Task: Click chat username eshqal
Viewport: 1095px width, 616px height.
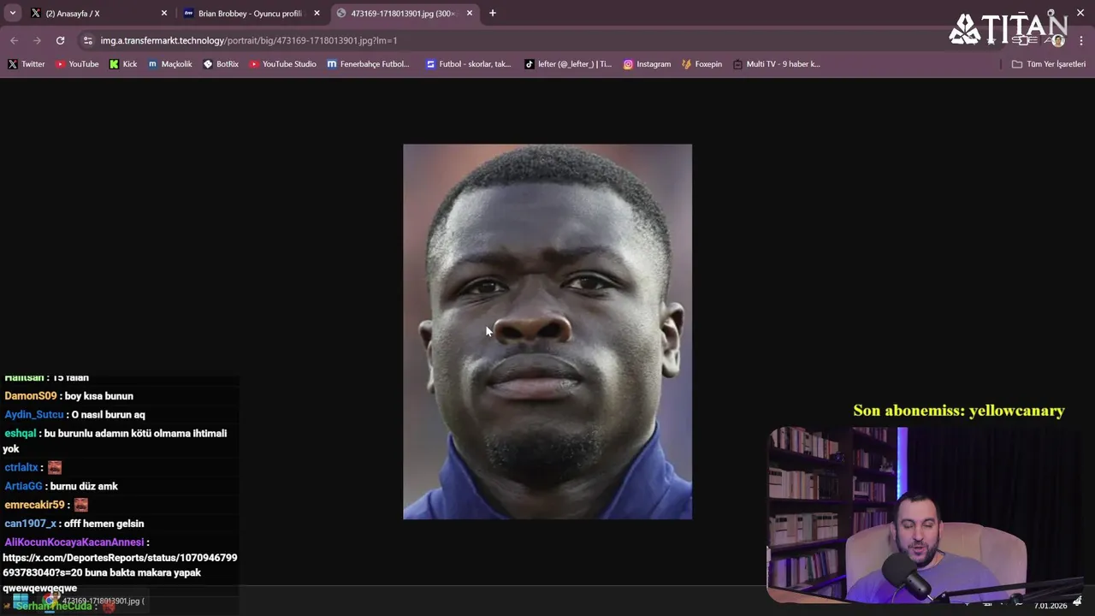Action: click(x=21, y=434)
